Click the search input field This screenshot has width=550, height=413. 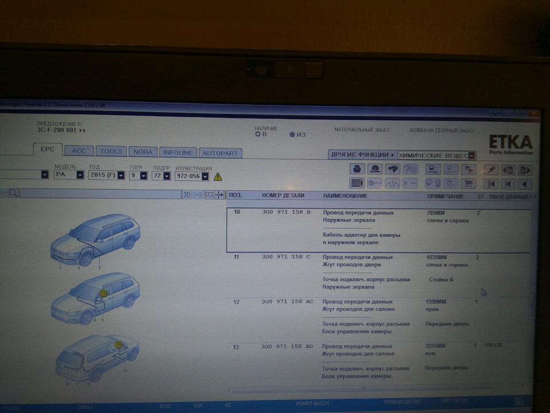coord(100,194)
